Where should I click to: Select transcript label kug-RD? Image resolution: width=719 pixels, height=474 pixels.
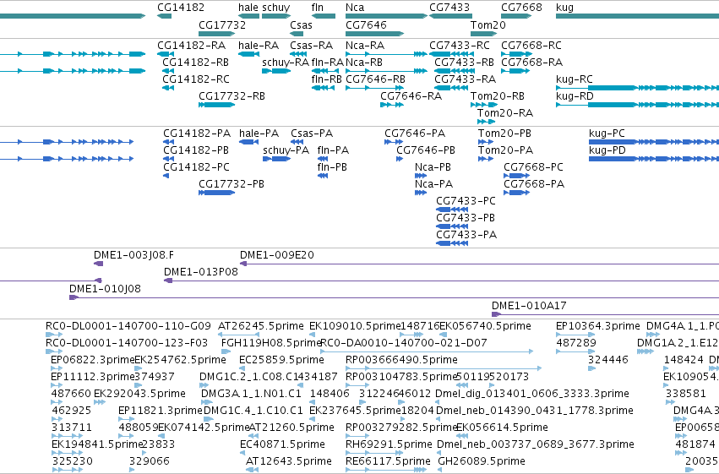click(x=575, y=96)
